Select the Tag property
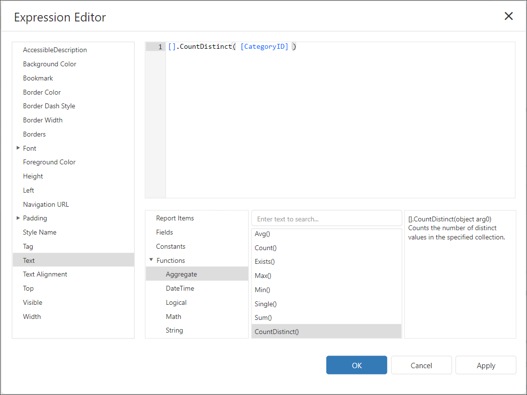This screenshot has width=527, height=395. coord(73,246)
